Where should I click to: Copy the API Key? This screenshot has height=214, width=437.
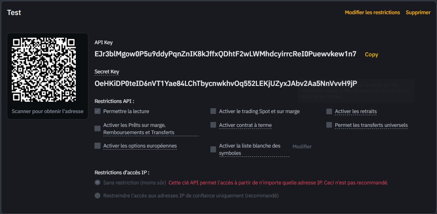click(371, 54)
